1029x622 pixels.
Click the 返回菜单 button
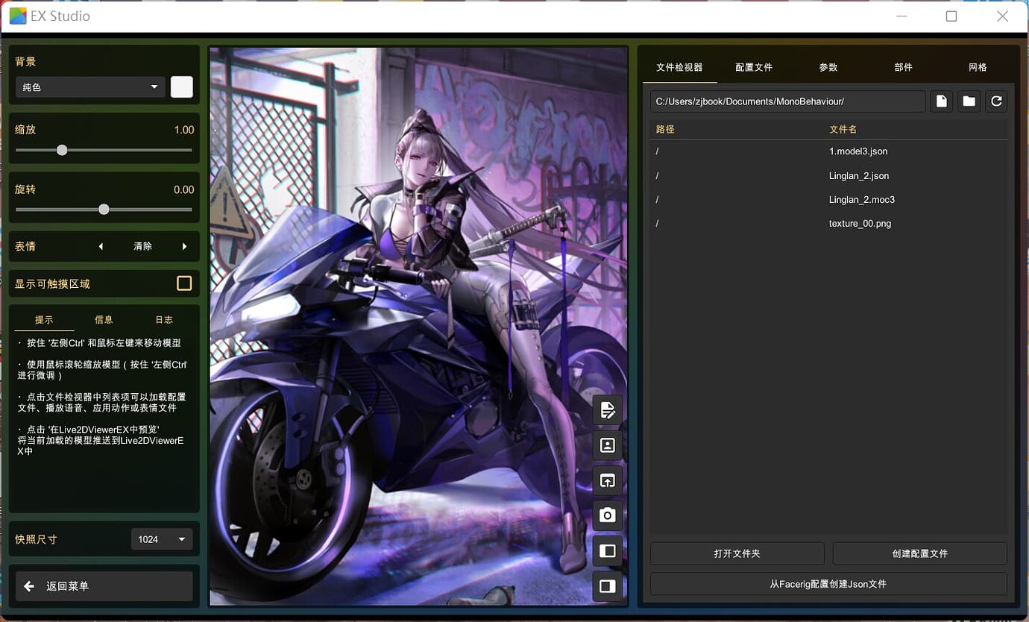pyautogui.click(x=104, y=586)
